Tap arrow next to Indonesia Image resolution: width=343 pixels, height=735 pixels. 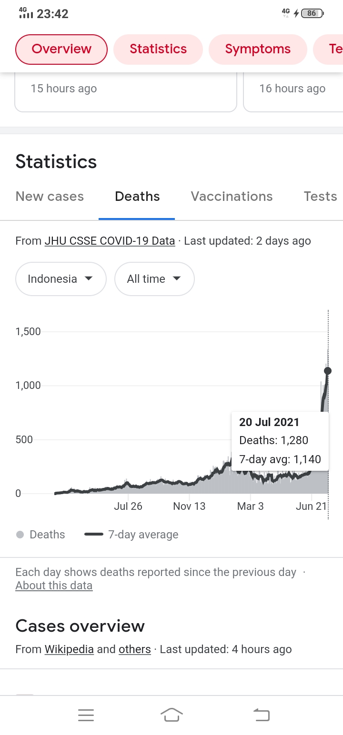(88, 279)
